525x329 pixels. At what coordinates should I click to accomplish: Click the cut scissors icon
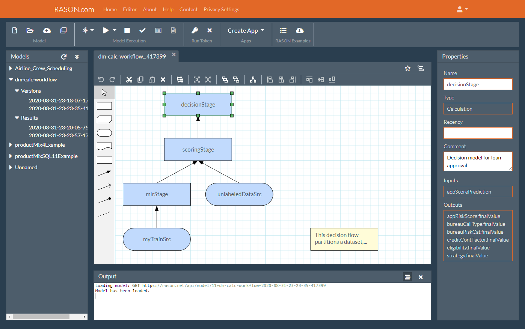tap(129, 80)
